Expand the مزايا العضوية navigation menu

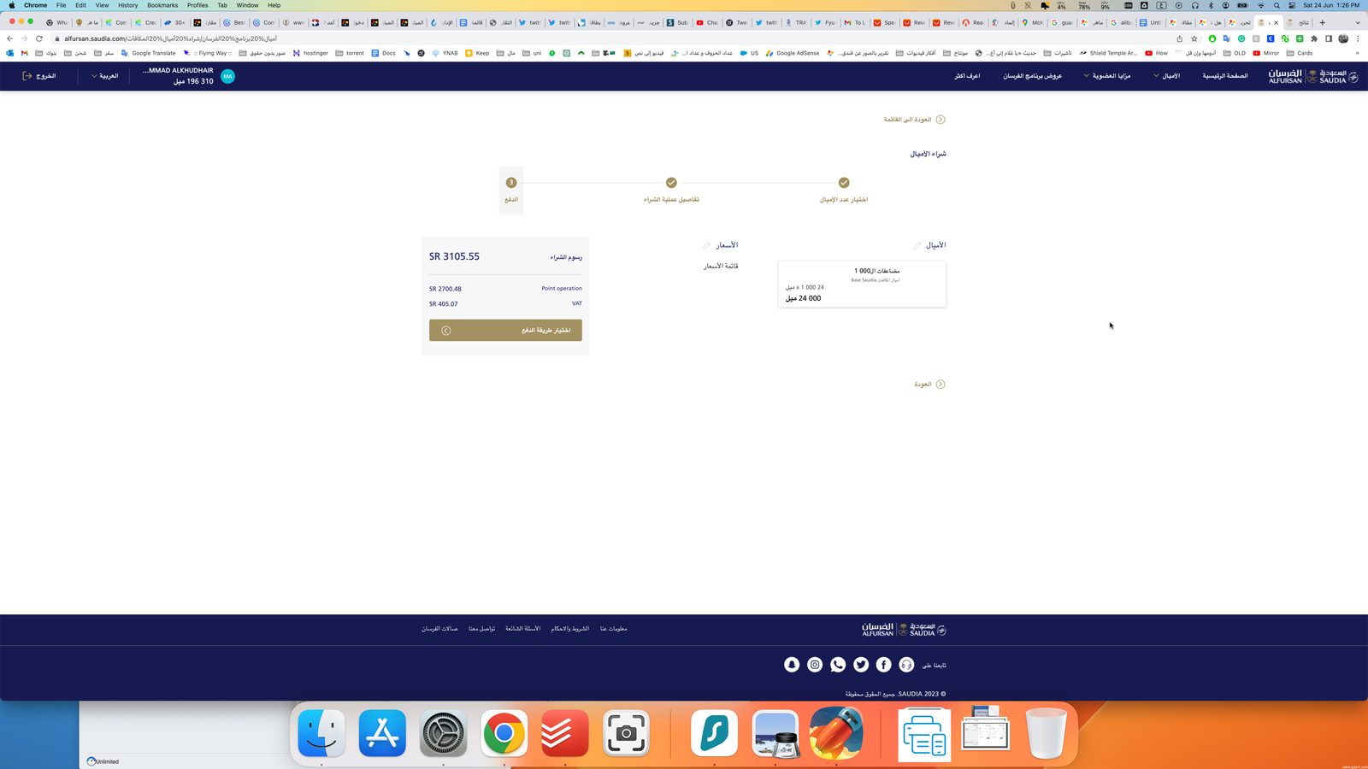coord(1106,76)
